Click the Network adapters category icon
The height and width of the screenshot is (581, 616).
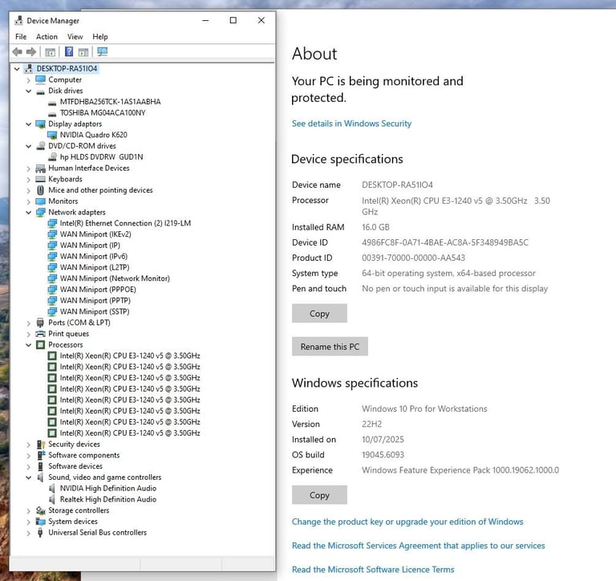point(40,213)
